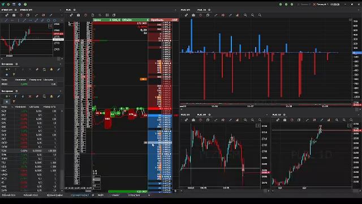Select the PLZL tab of order book panel
Image resolution: width=362 pixels, height=204 pixels.
pos(68,10)
